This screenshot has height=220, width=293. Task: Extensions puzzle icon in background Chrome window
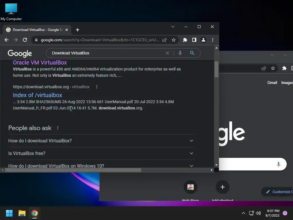pos(284,68)
